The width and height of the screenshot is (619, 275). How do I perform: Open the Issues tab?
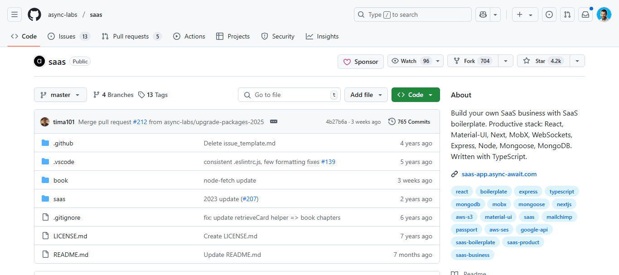(68, 36)
